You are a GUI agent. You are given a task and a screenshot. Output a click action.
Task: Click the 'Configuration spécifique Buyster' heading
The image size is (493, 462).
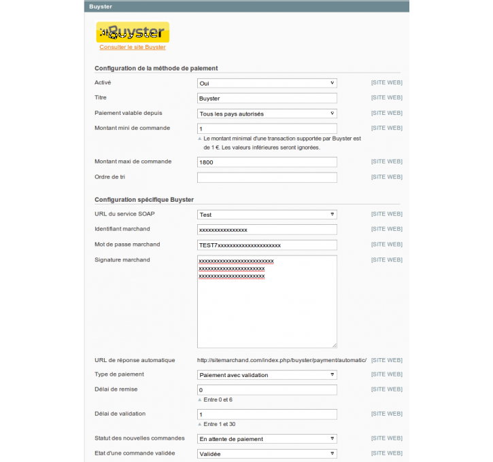pyautogui.click(x=144, y=200)
